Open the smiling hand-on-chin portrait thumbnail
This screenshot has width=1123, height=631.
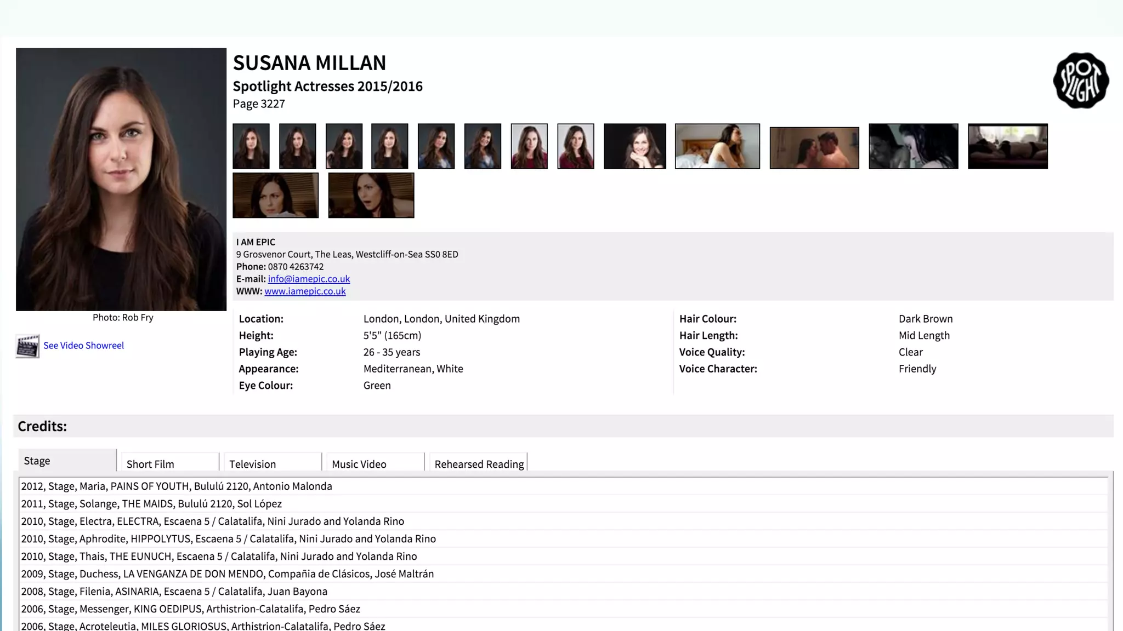(634, 146)
